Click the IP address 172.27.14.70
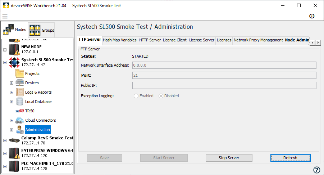 33,143
